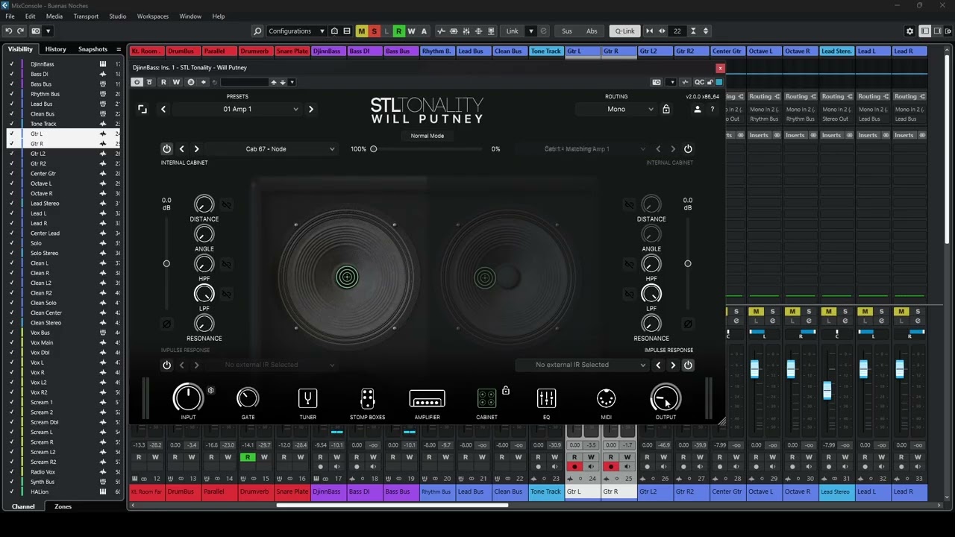955x537 pixels.
Task: Open dropdown beside MixConsole snapshot camera
Action: (48, 31)
